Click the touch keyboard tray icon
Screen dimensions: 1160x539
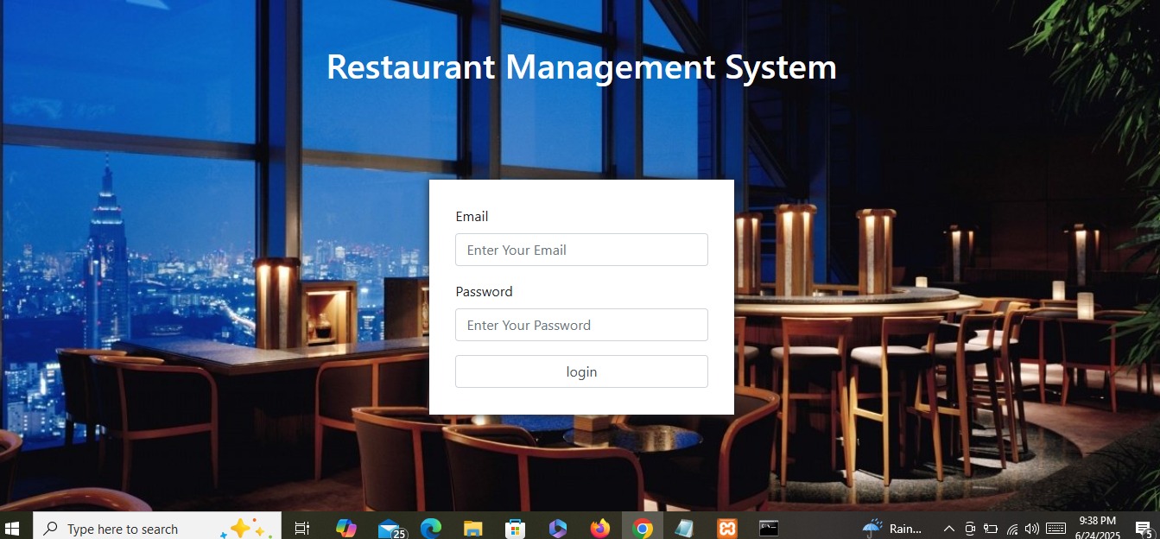click(1055, 529)
